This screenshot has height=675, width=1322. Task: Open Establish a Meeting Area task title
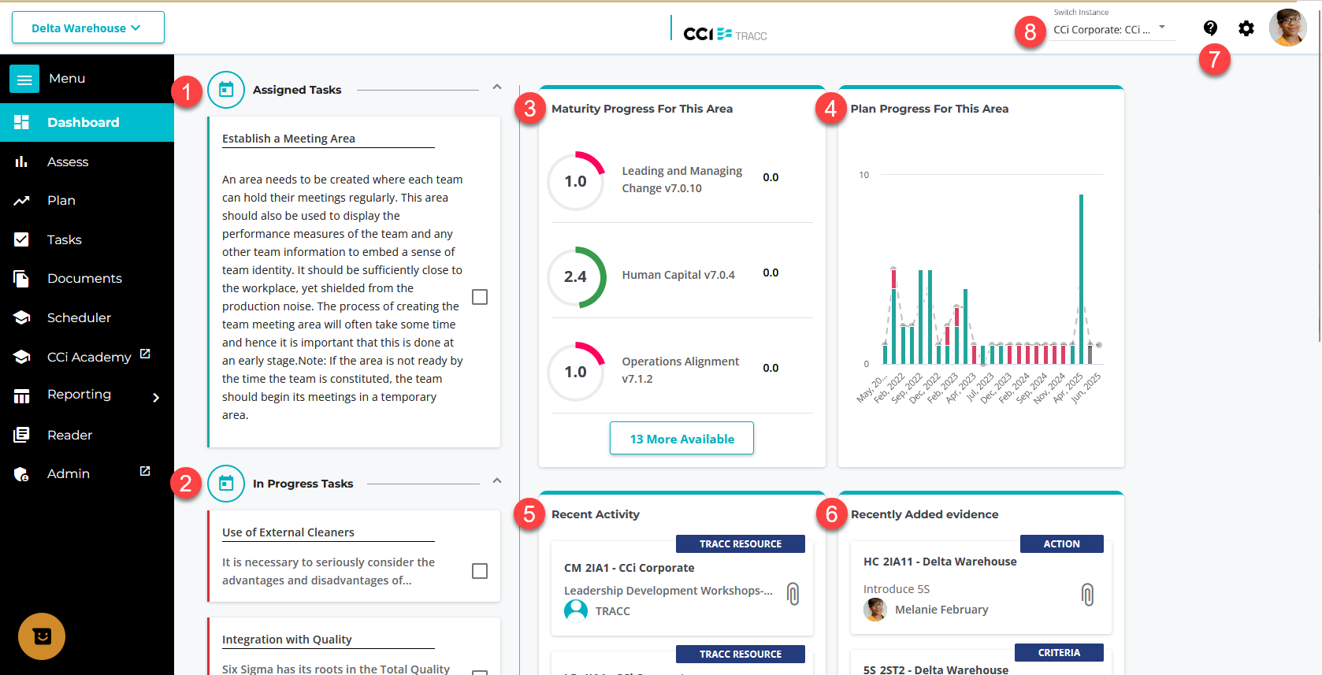click(288, 139)
